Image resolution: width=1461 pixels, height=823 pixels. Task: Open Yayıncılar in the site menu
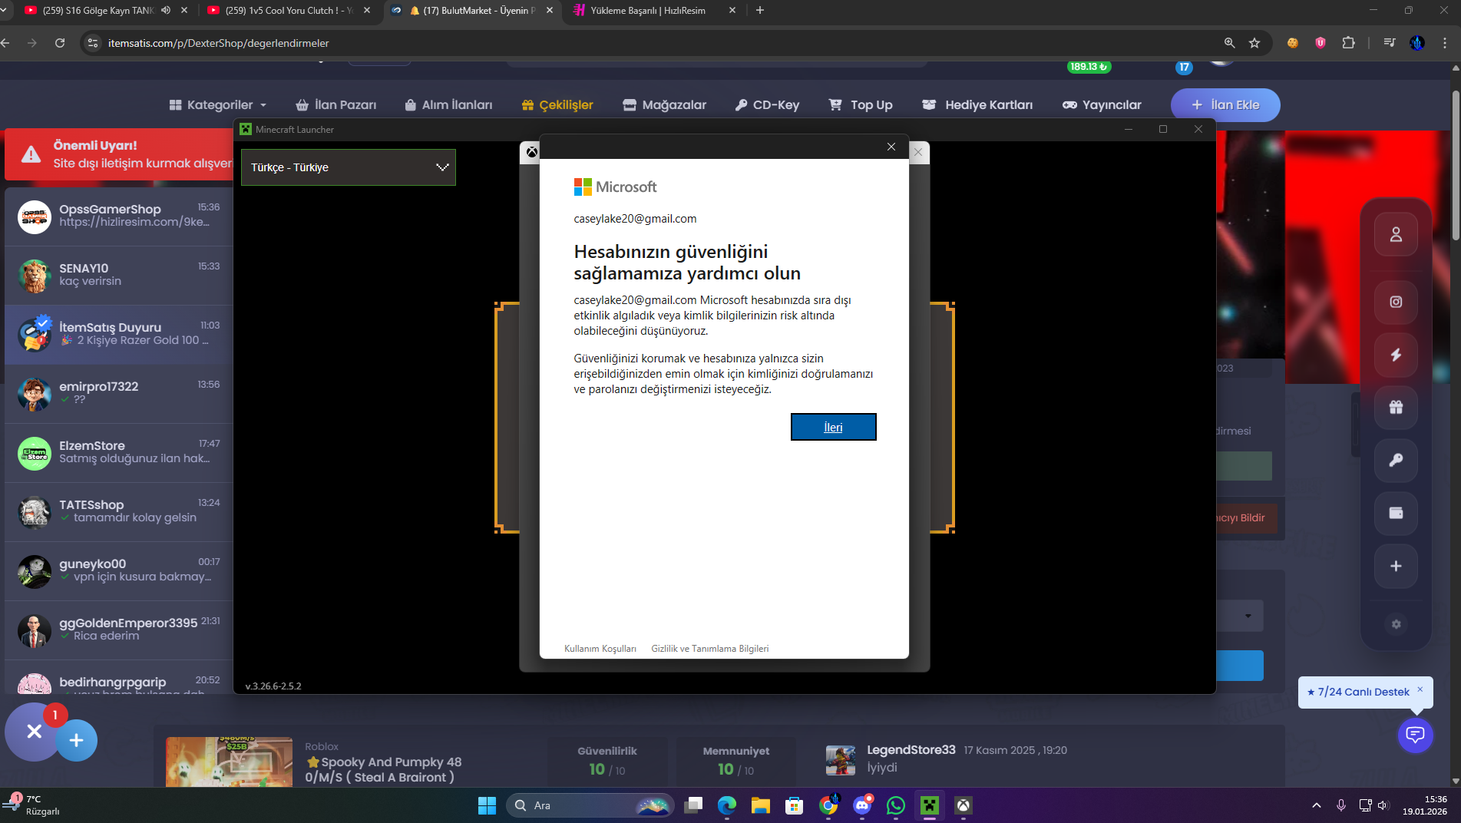coord(1102,105)
